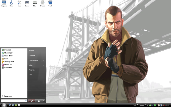Click the search magnifier icon
Image resolution: width=171 pixels, height=107 pixels.
[26, 101]
